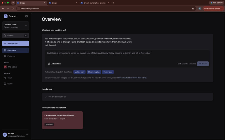Open the Guide page

[x=16, y=84]
